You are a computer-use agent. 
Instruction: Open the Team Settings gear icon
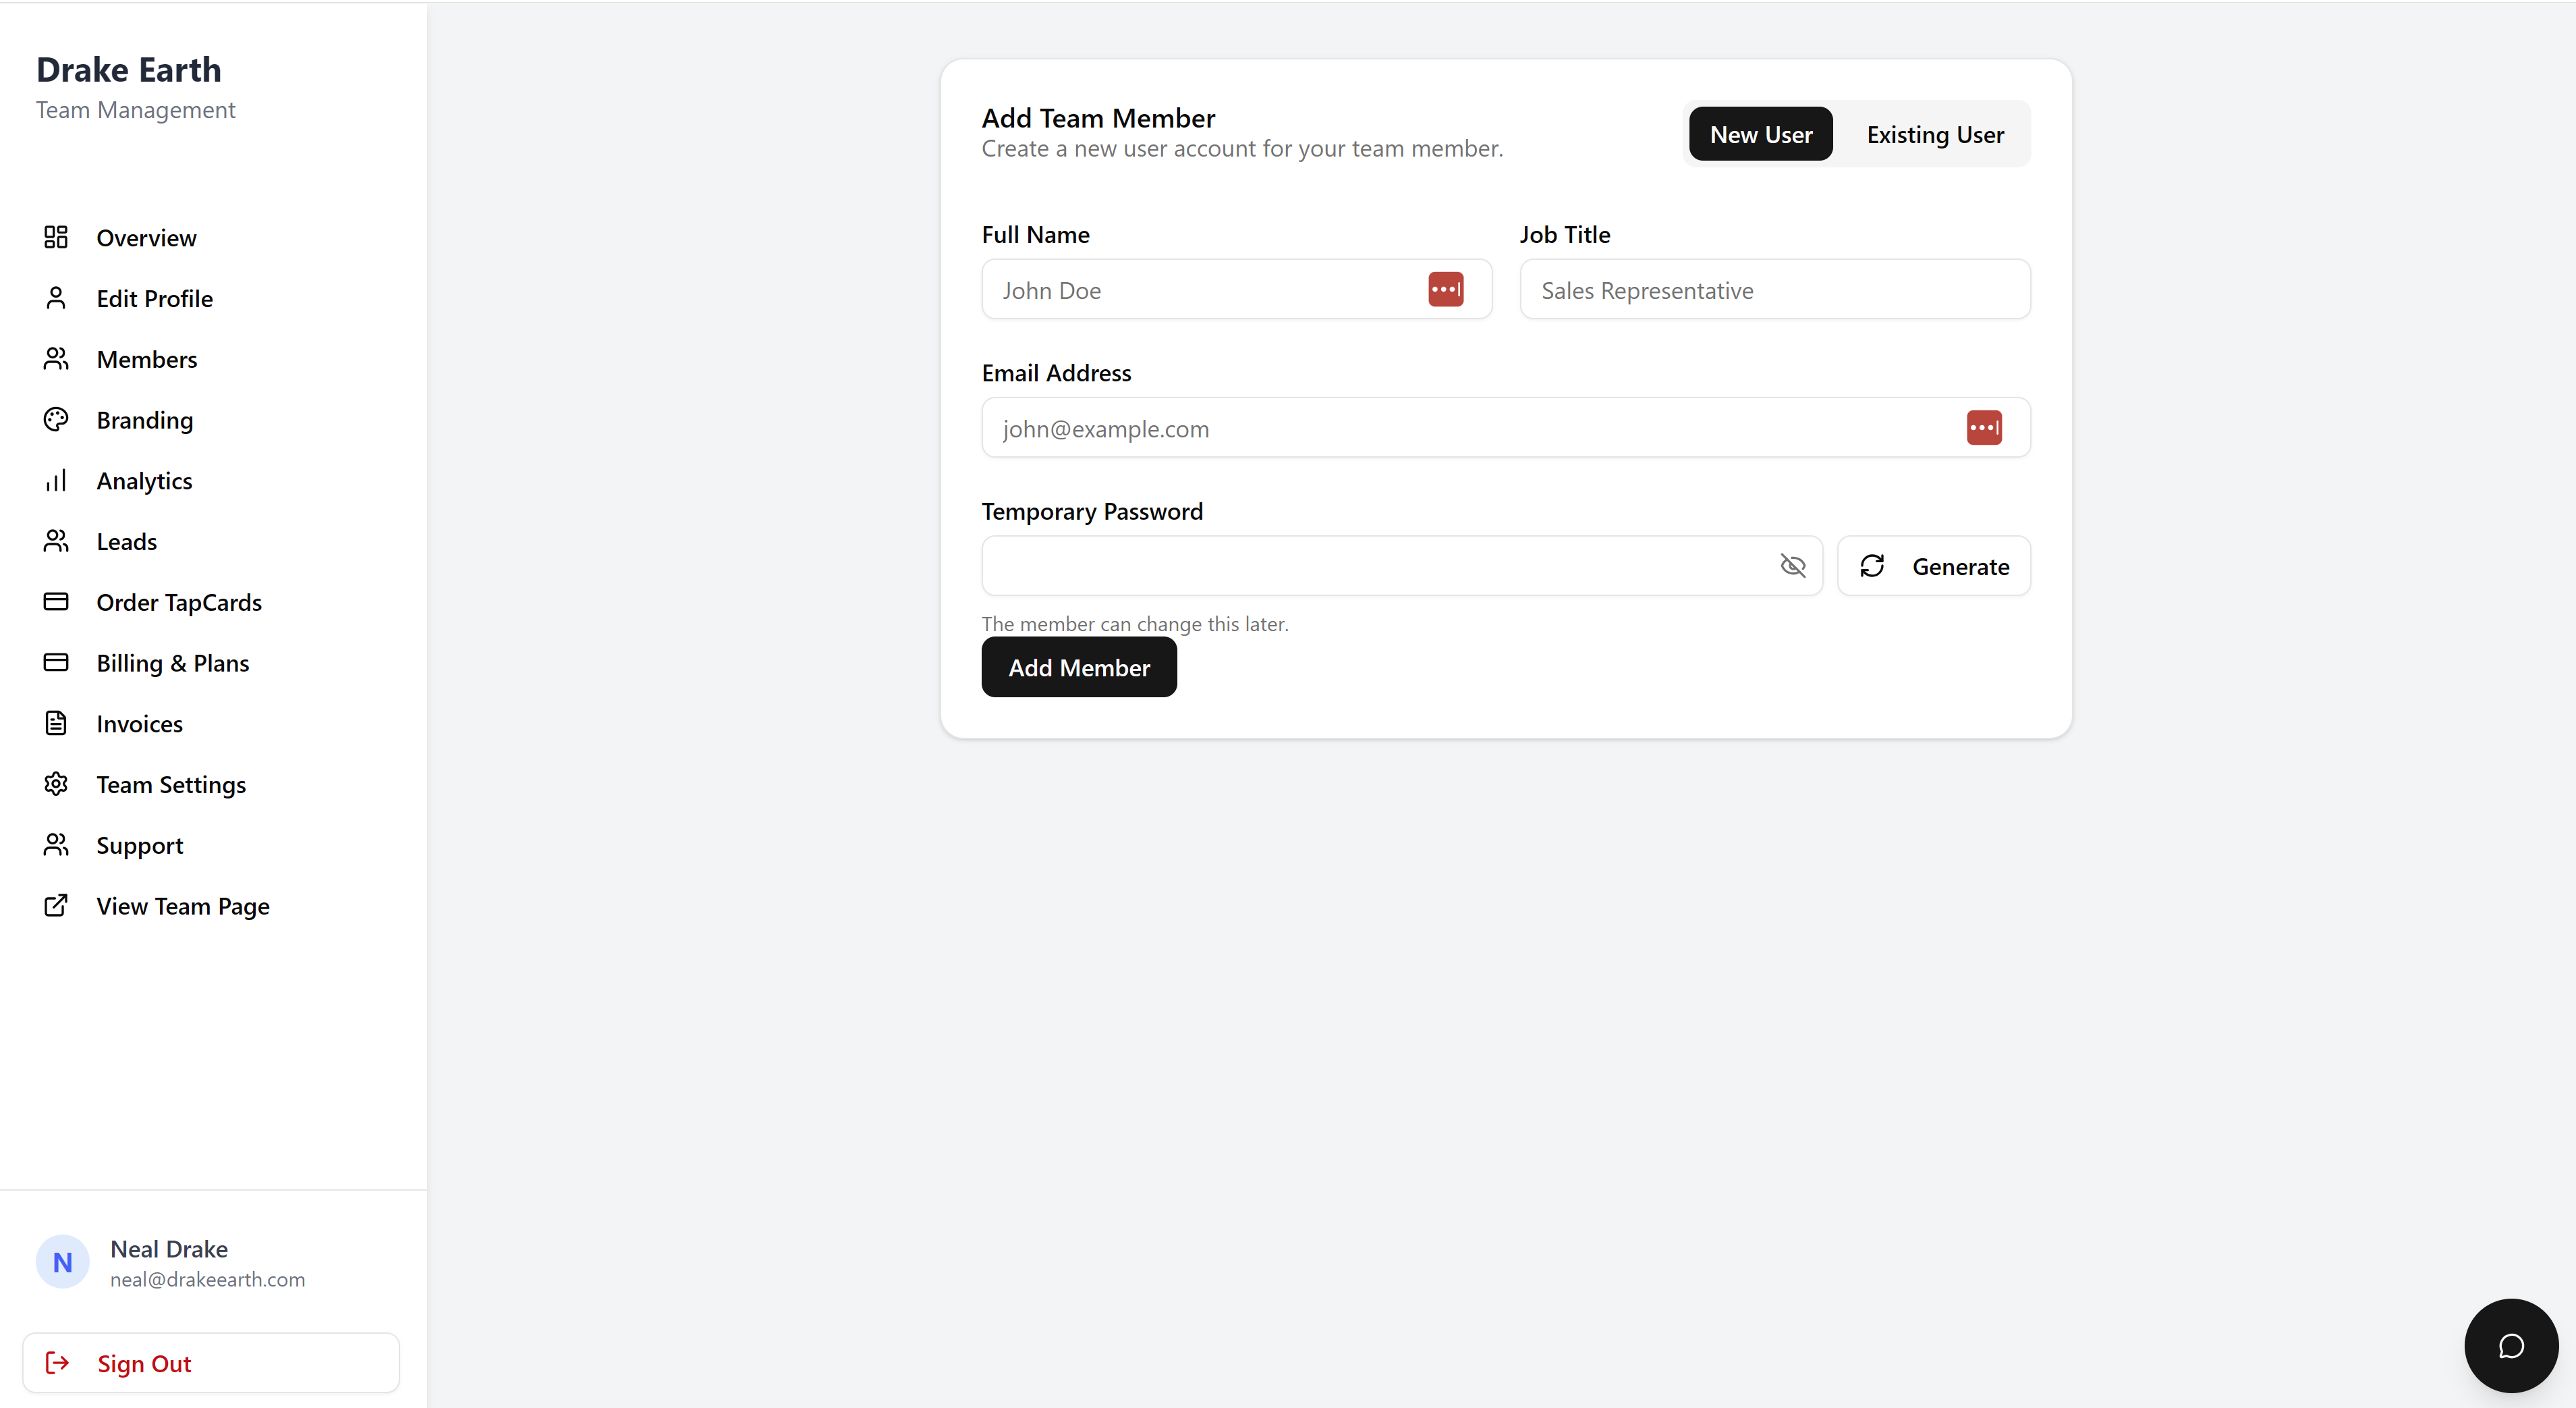coord(56,784)
